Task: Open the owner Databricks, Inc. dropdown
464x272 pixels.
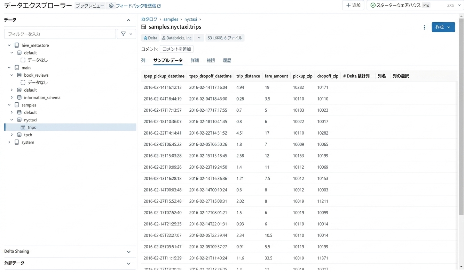Action: click(x=199, y=38)
